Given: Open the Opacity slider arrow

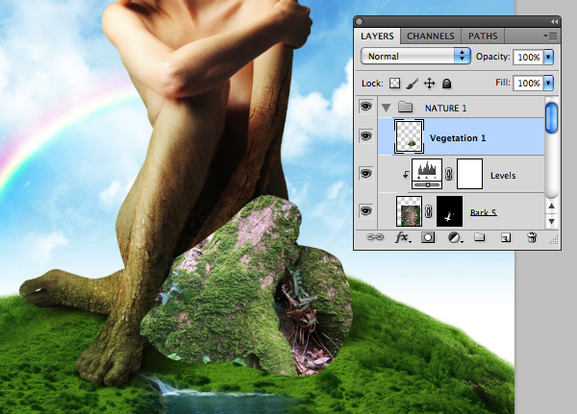Looking at the screenshot, I should tap(548, 57).
